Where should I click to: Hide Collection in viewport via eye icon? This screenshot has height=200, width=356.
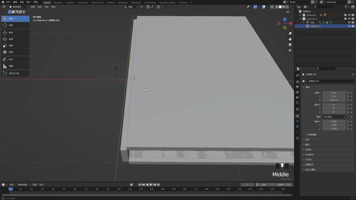tap(349, 15)
